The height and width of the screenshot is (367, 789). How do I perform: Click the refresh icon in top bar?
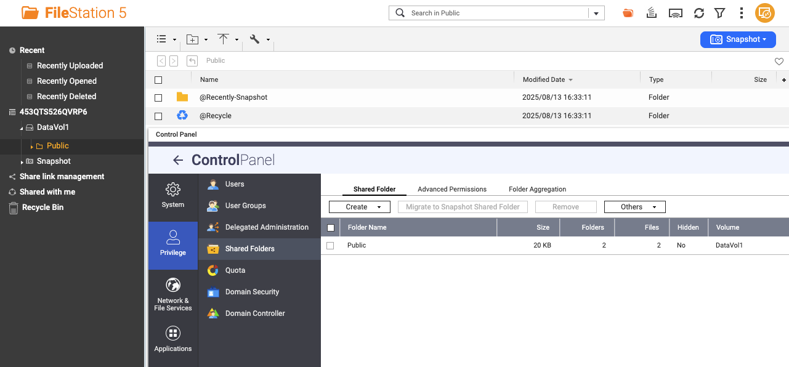tap(698, 13)
